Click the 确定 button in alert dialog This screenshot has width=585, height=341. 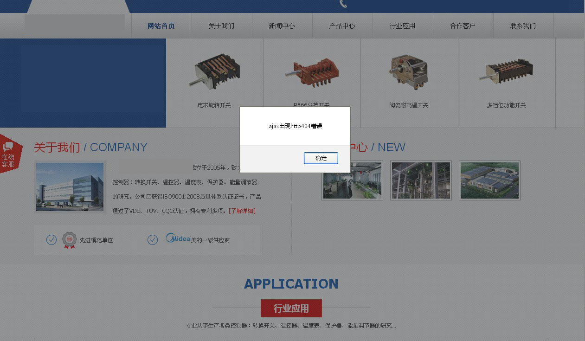pos(321,158)
